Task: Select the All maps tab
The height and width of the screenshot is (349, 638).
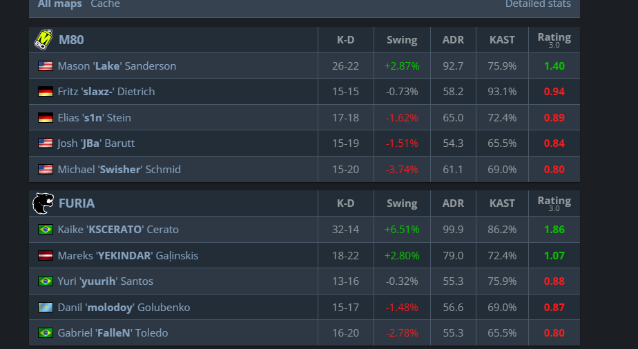Action: click(x=60, y=4)
